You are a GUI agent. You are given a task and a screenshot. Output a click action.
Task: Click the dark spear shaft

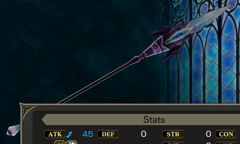click(x=98, y=81)
